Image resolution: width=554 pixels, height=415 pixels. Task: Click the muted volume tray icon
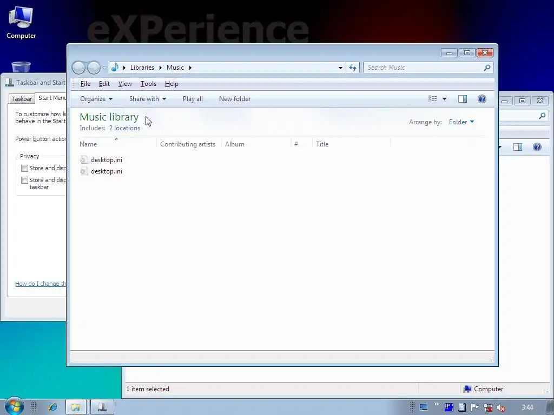click(500, 407)
